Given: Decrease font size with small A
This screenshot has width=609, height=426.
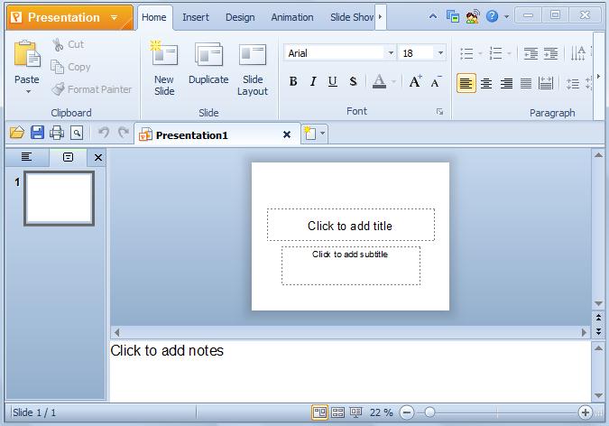Looking at the screenshot, I should 436,81.
